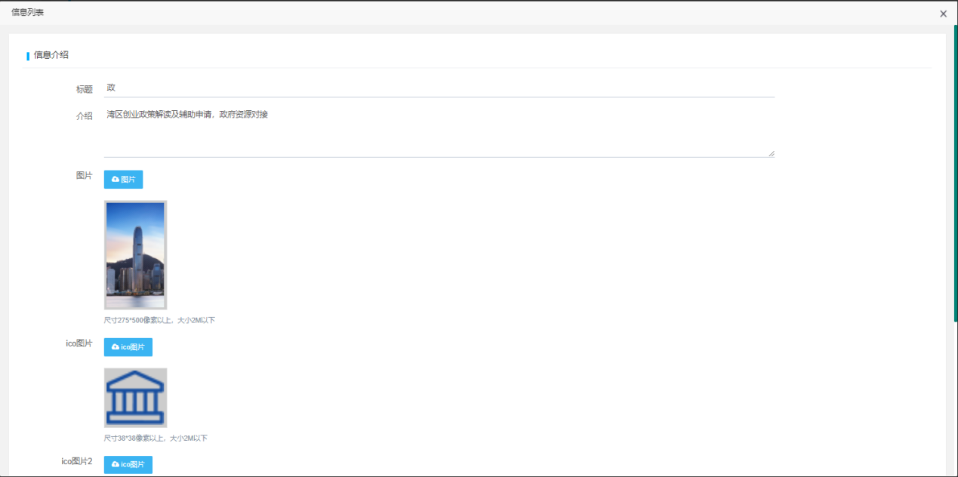The height and width of the screenshot is (477, 958).
Task: Click the ico图片2 field label
Action: pyautogui.click(x=76, y=461)
